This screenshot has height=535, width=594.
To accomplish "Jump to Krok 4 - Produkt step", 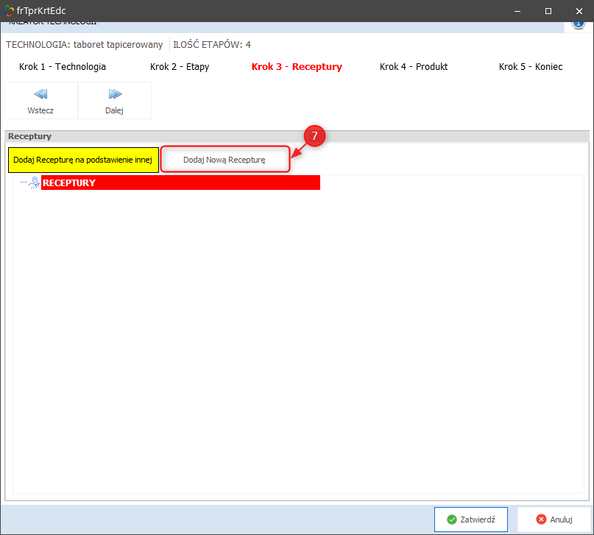I will [x=414, y=67].
